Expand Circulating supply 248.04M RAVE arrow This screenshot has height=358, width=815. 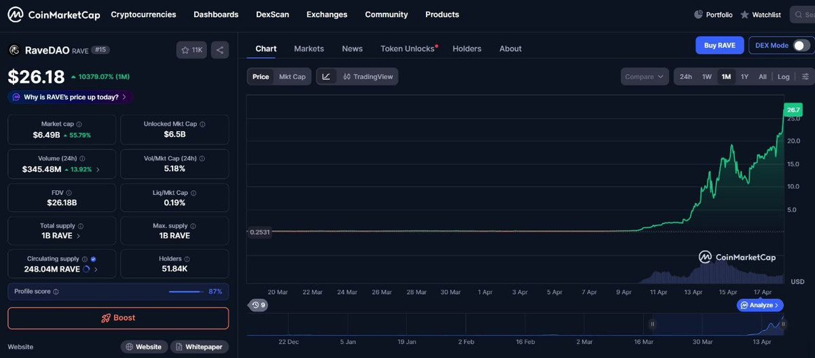tap(96, 269)
